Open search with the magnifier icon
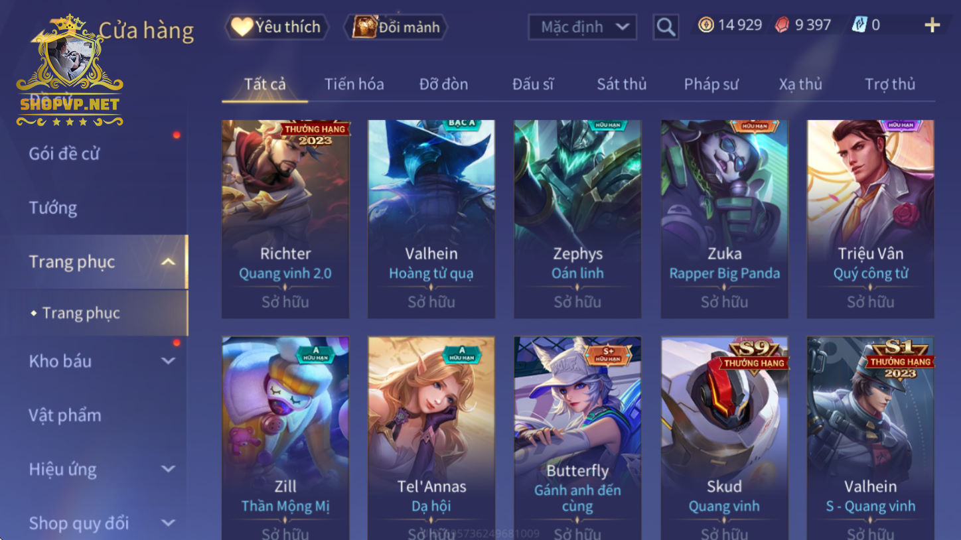Screen dimensions: 961x540 666,27
